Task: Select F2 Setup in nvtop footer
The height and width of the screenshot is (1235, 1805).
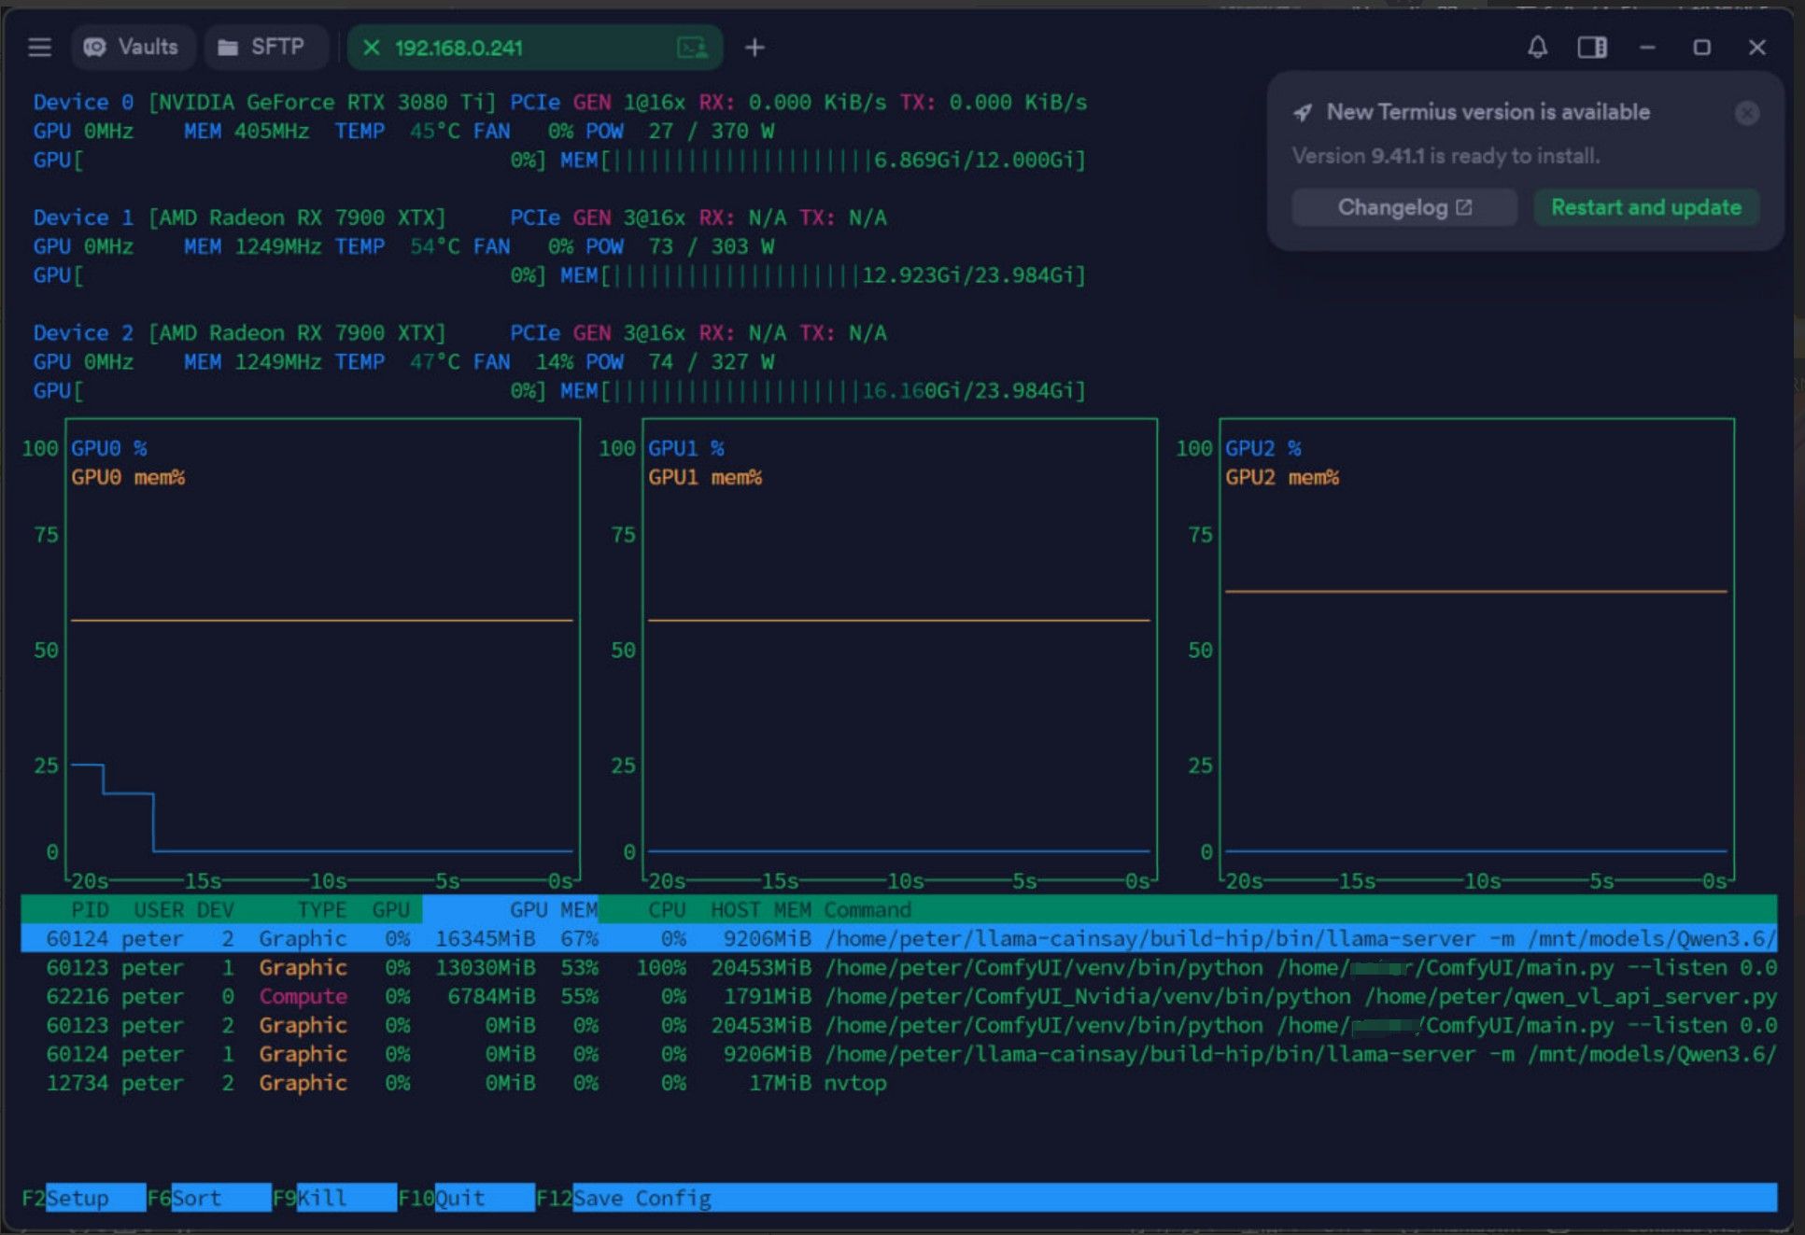Action: (x=82, y=1198)
